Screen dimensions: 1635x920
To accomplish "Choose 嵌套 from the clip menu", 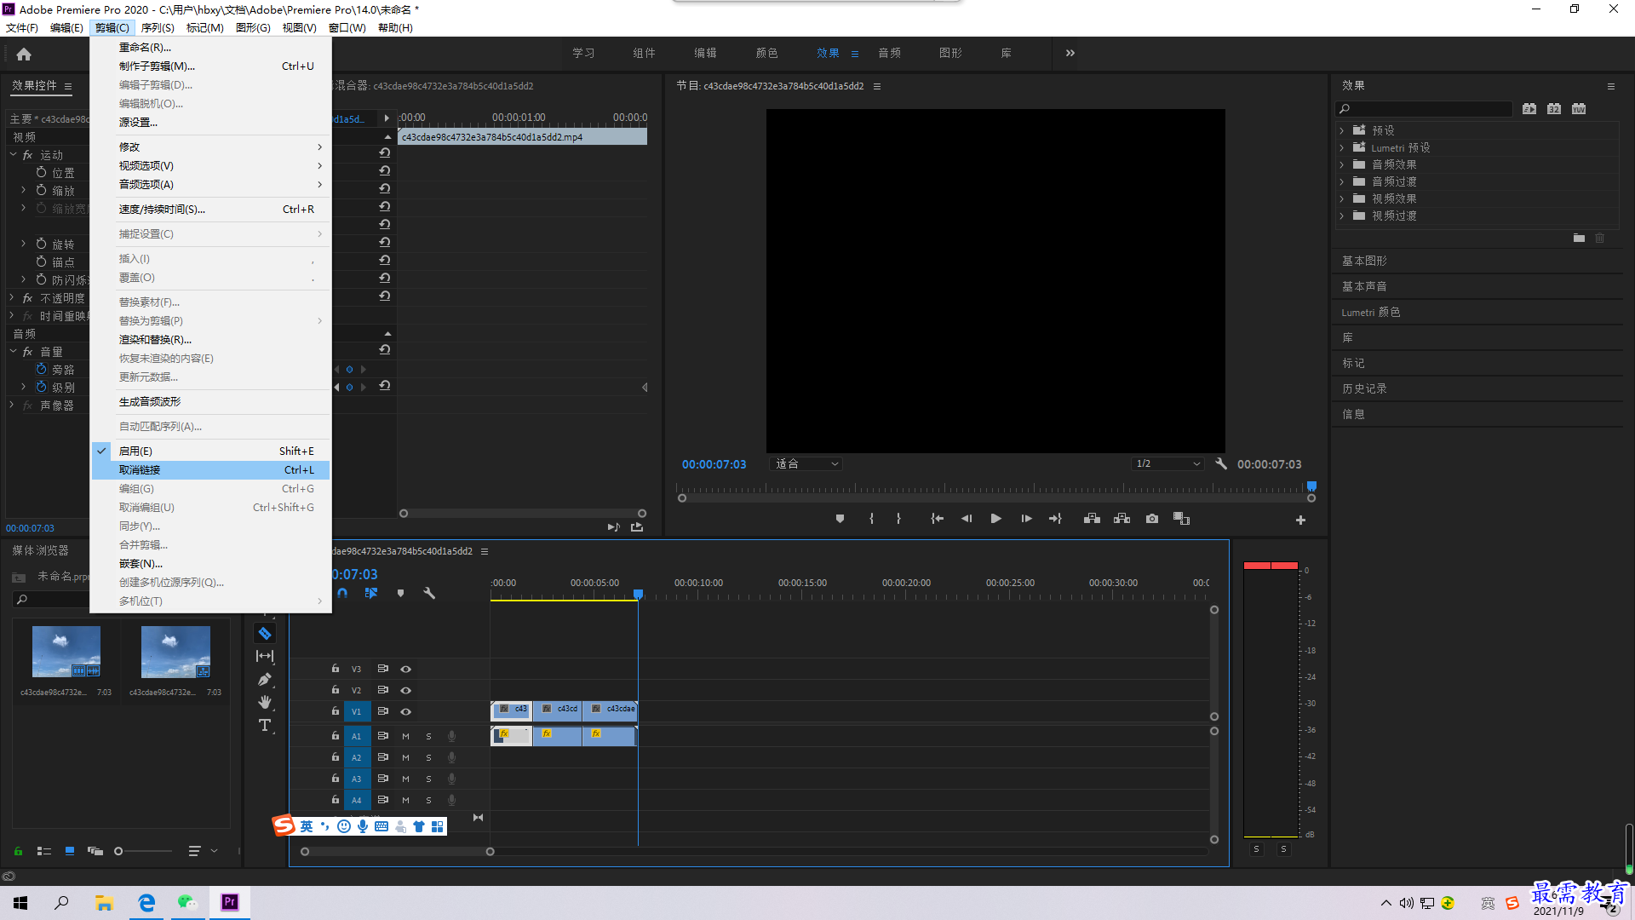I will 211,563.
